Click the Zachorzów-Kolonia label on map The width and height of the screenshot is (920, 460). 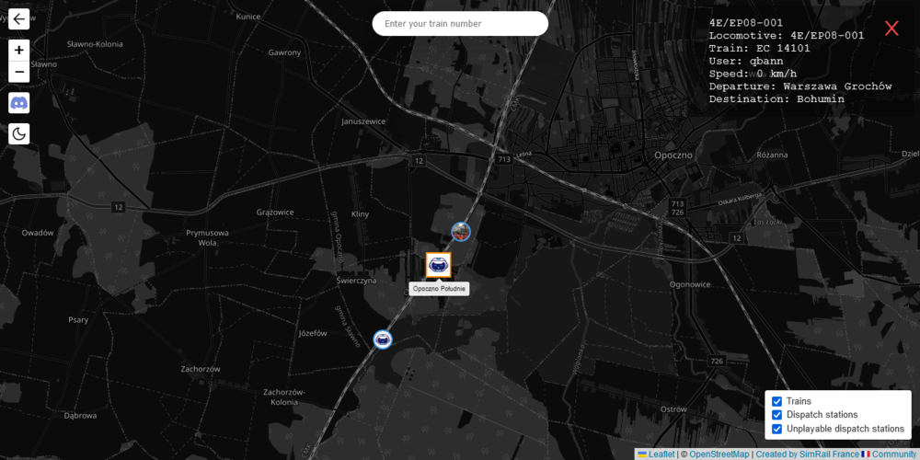point(283,397)
